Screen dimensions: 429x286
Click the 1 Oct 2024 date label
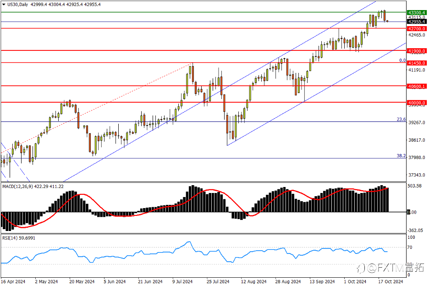coord(355,281)
